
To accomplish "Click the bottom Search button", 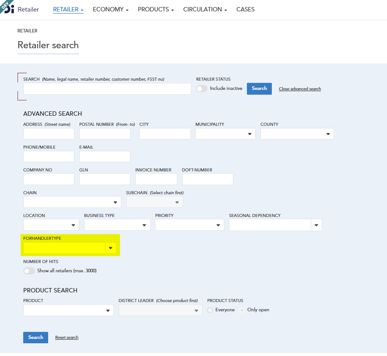I will coord(35,338).
